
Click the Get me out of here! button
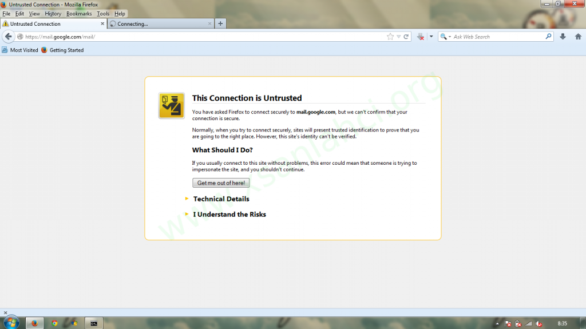pos(221,183)
